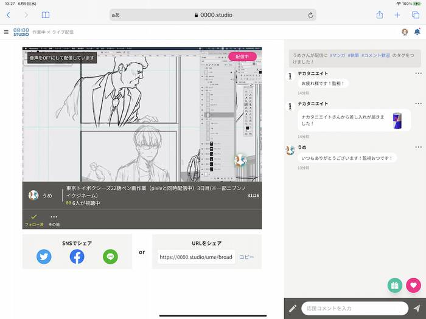Open options for うめ's reply comment
Image resolution: width=426 pixels, height=319 pixels.
419,147
